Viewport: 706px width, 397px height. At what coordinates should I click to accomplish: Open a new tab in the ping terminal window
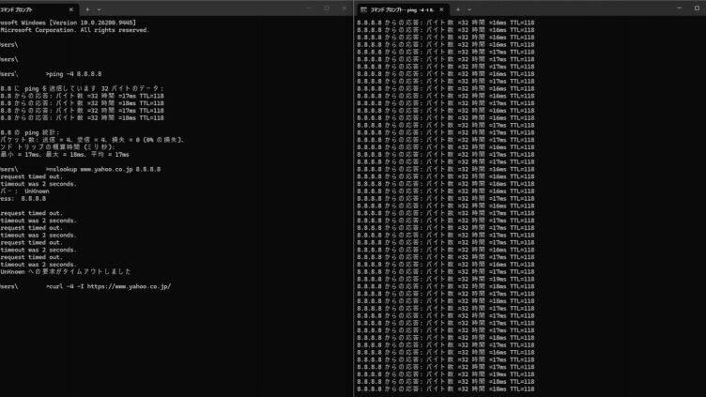pyautogui.click(x=458, y=9)
